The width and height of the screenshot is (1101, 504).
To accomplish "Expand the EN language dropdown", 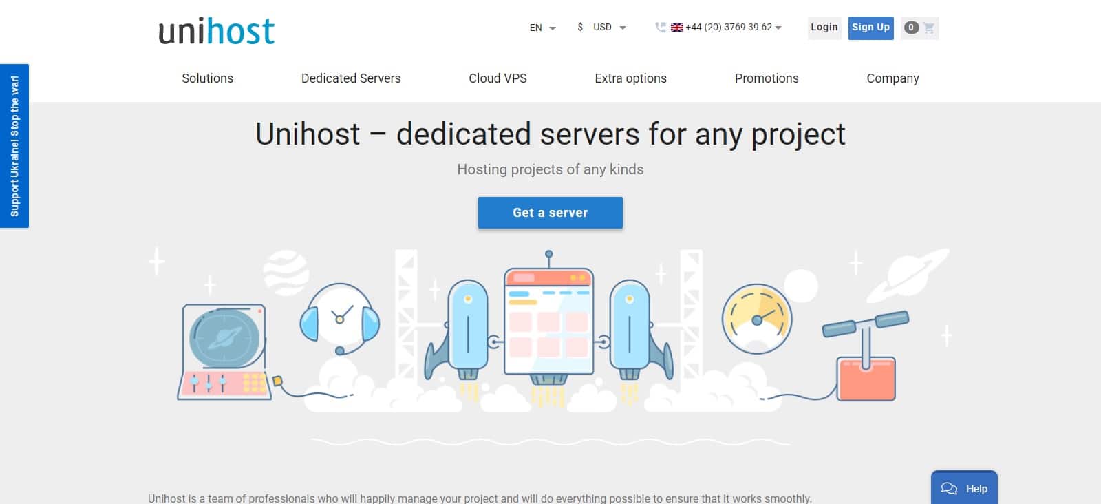I will click(x=542, y=28).
